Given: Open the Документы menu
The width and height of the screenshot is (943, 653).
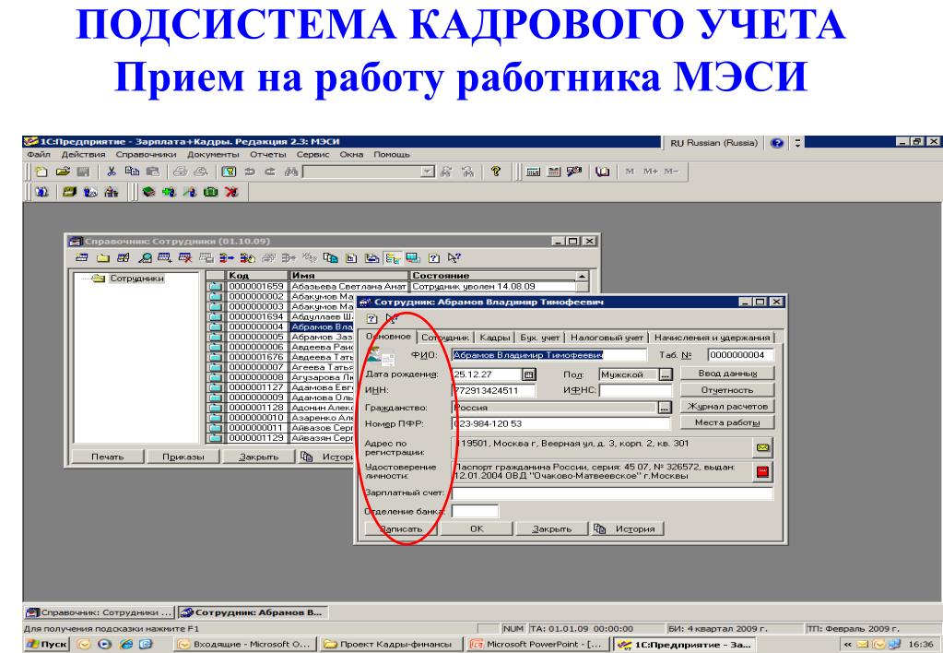Looking at the screenshot, I should [213, 155].
